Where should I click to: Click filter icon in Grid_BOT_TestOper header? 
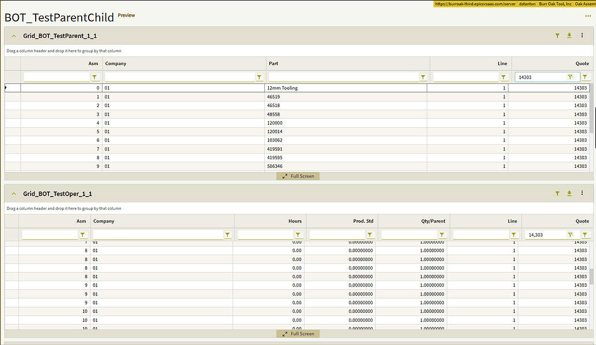pos(557,194)
